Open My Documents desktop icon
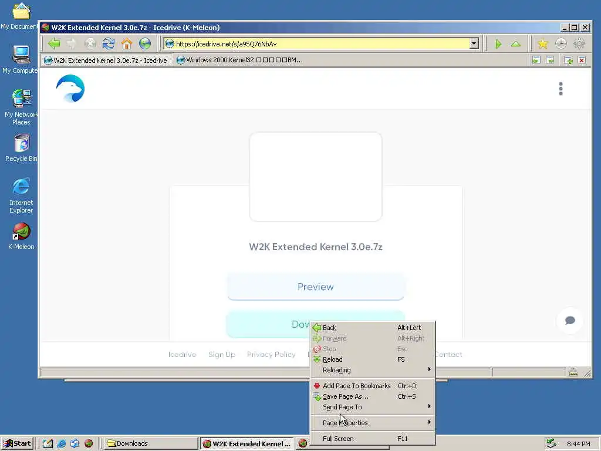Image resolution: width=601 pixels, height=451 pixels. click(x=19, y=16)
